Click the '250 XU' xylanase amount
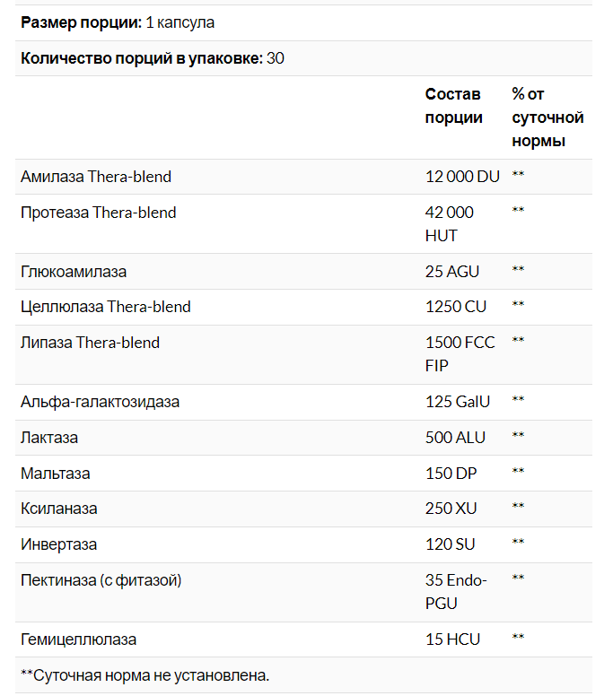Viewport: 604px width, 696px height. [451, 509]
